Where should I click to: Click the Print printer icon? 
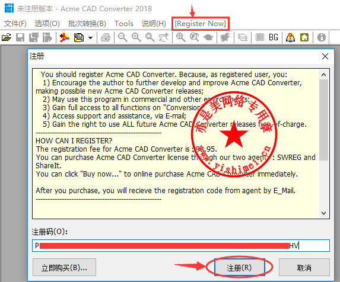click(106, 37)
